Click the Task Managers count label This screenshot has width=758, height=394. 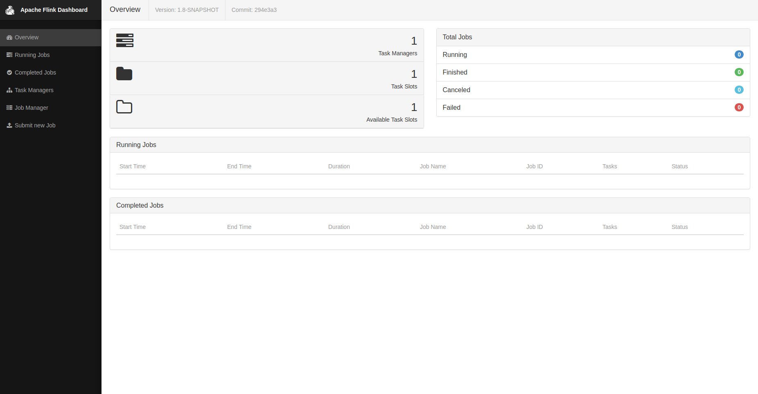coord(398,53)
